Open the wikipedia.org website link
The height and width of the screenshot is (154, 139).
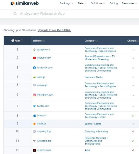[44, 141]
